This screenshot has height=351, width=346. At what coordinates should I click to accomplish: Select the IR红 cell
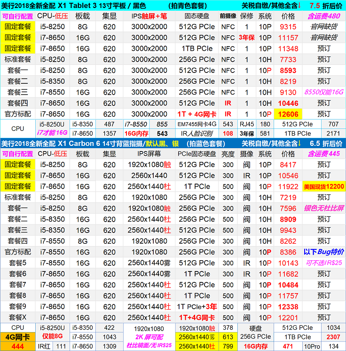44,346
